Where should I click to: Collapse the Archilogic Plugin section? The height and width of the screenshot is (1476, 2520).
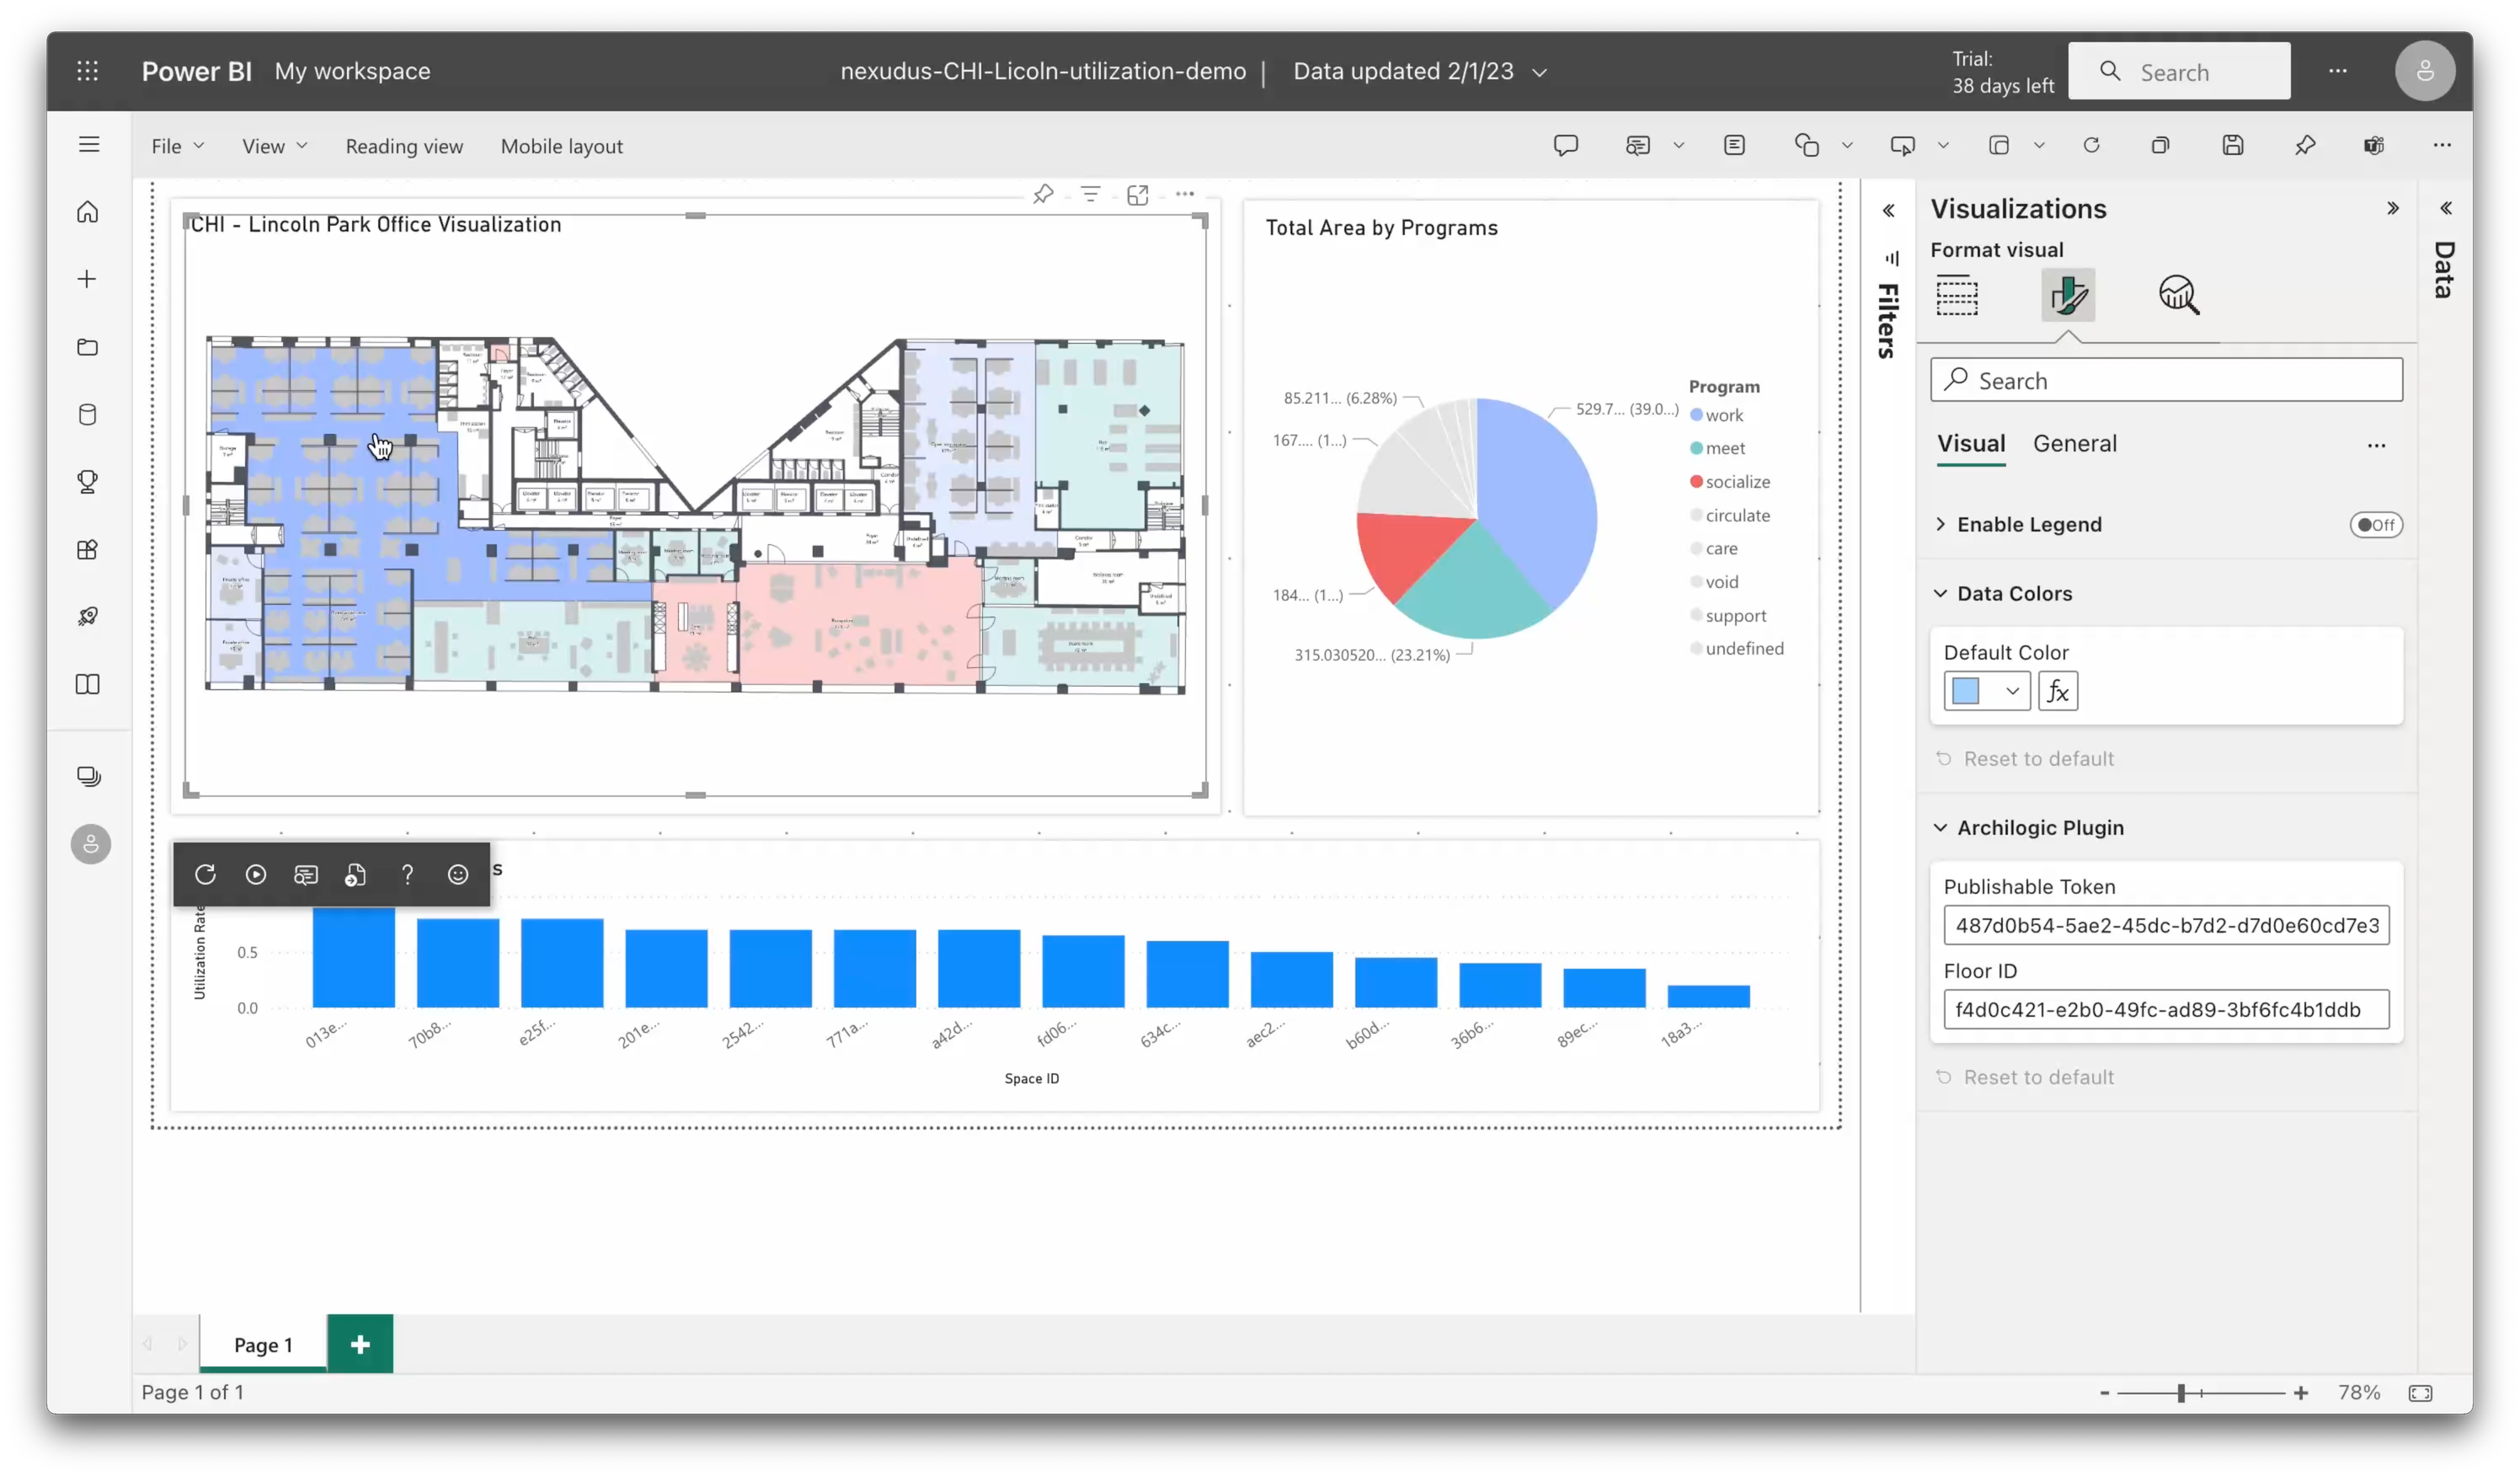pyautogui.click(x=1940, y=827)
